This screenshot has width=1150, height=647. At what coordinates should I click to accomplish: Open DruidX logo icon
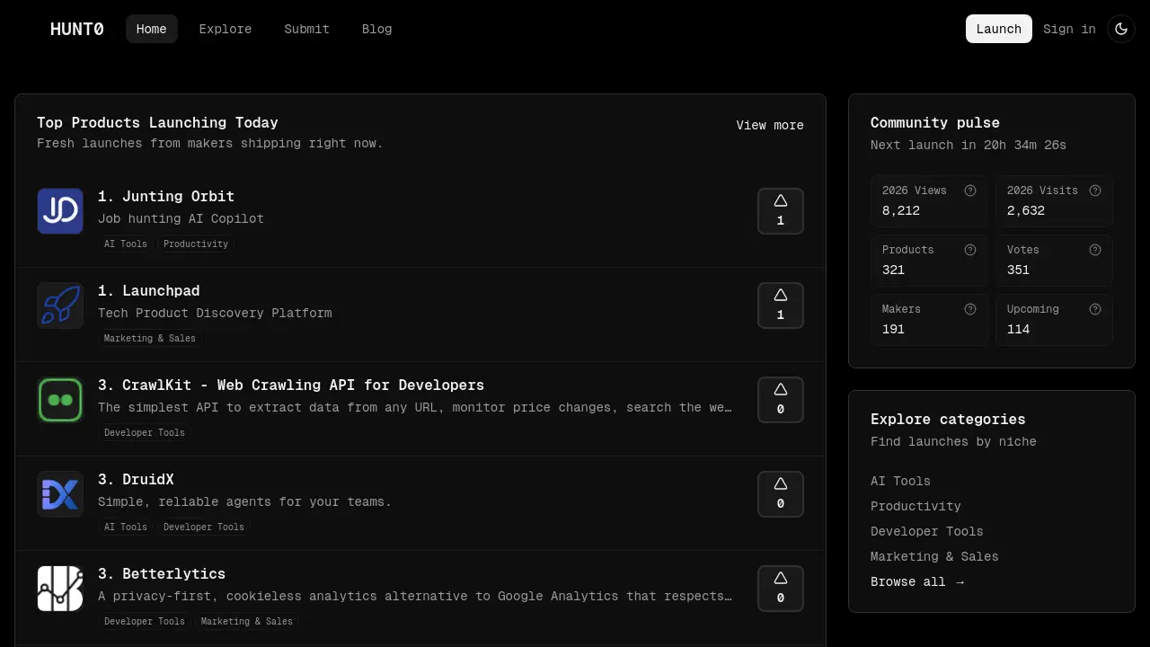(60, 494)
